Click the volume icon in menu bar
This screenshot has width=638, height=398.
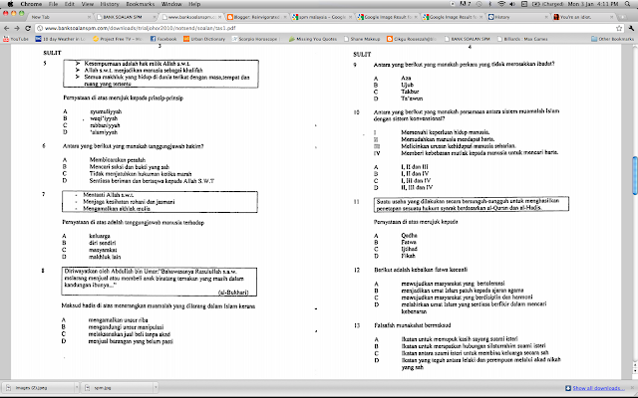point(512,4)
